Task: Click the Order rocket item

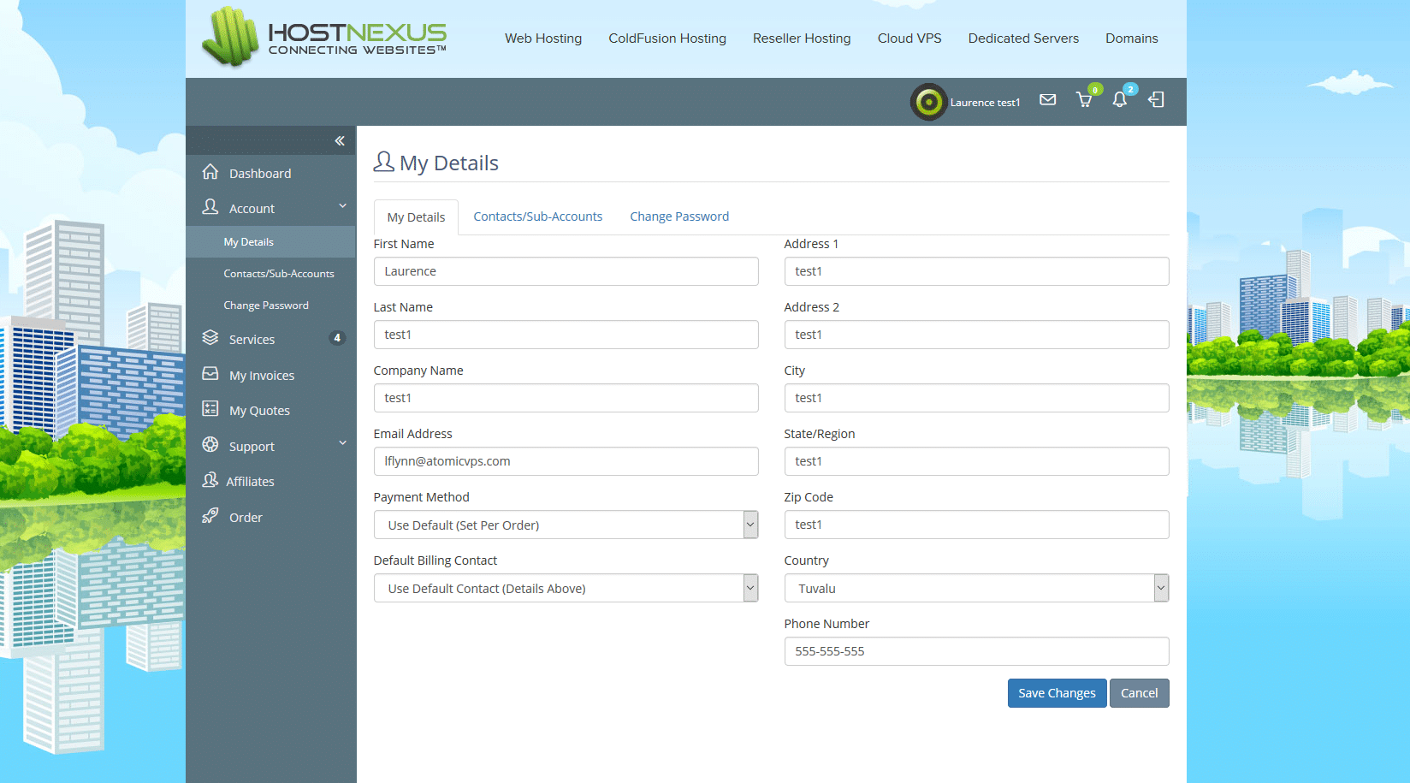Action: click(245, 518)
